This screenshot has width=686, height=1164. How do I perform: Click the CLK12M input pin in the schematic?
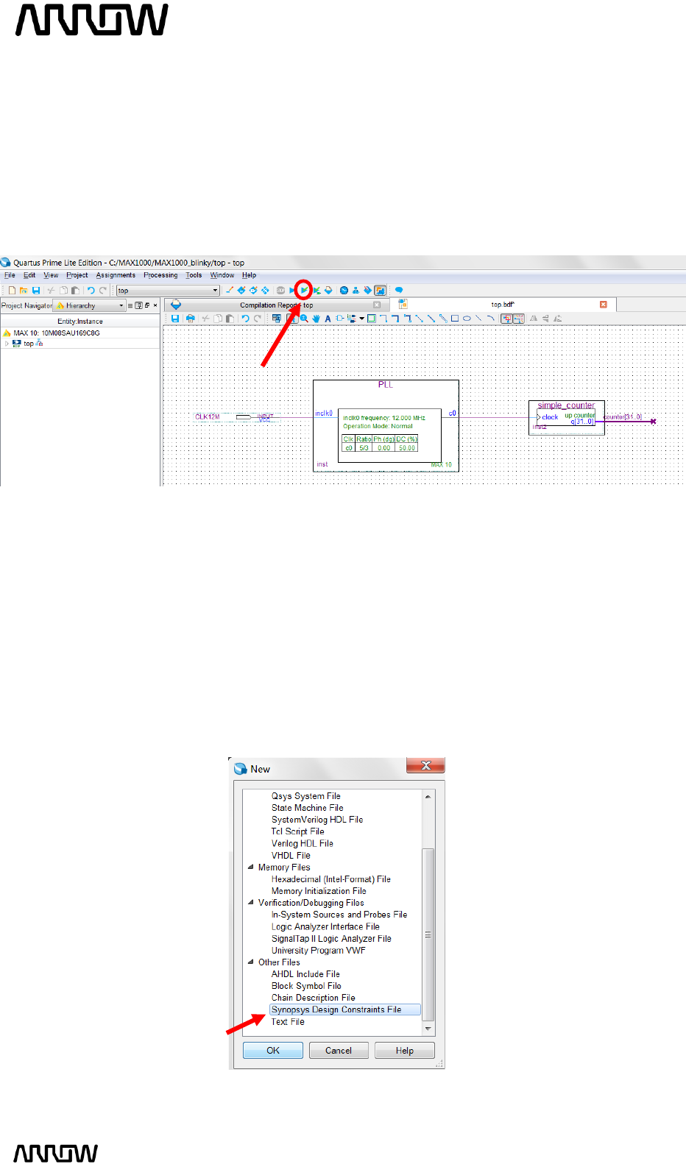click(x=234, y=416)
